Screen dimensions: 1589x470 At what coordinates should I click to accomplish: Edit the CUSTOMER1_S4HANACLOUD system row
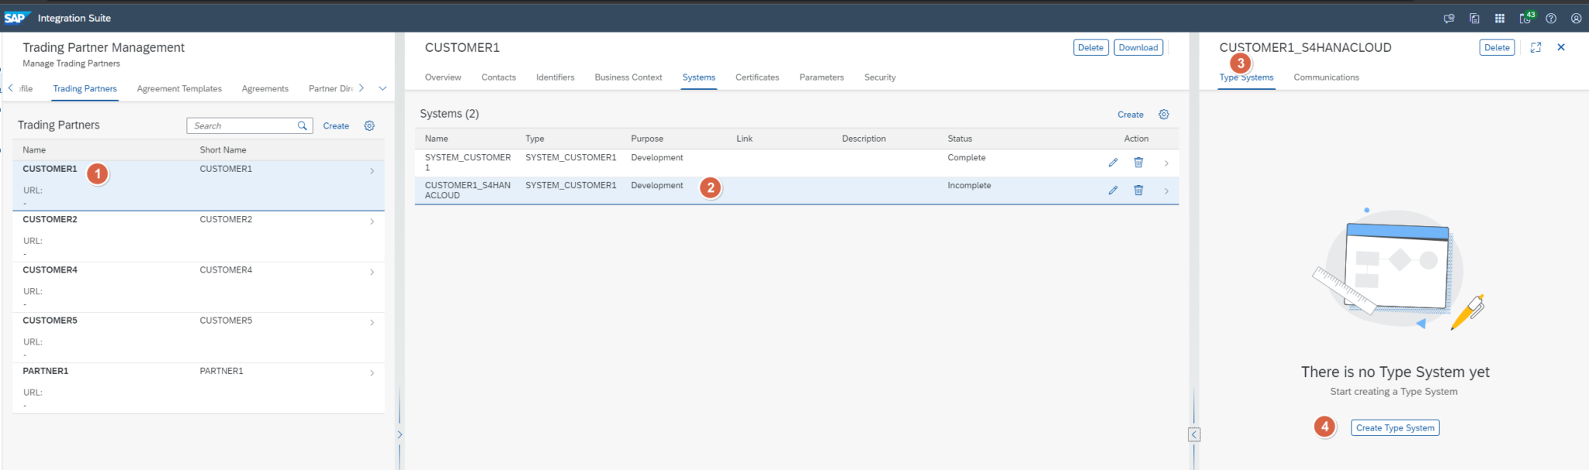click(x=1113, y=190)
